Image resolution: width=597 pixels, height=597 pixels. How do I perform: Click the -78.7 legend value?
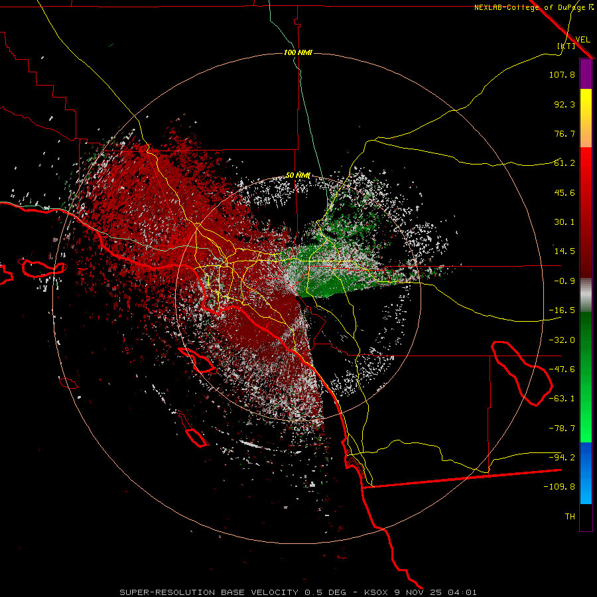(562, 429)
